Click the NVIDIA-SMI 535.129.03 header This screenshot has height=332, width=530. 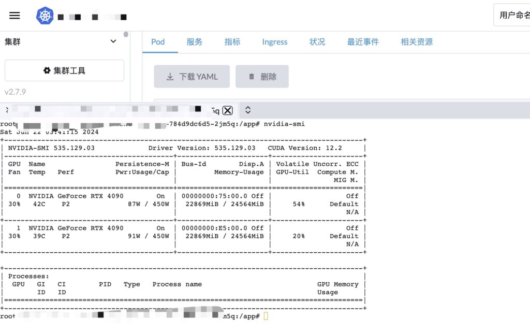click(x=51, y=148)
